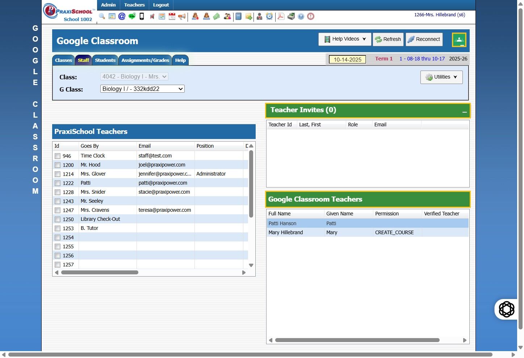Check the box for 1247 Mrs. Cravens
Image resolution: width=524 pixels, height=358 pixels.
[58, 210]
